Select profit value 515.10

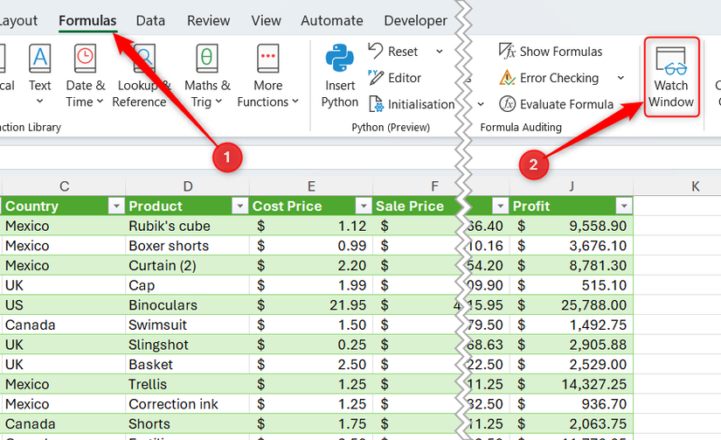(x=572, y=285)
